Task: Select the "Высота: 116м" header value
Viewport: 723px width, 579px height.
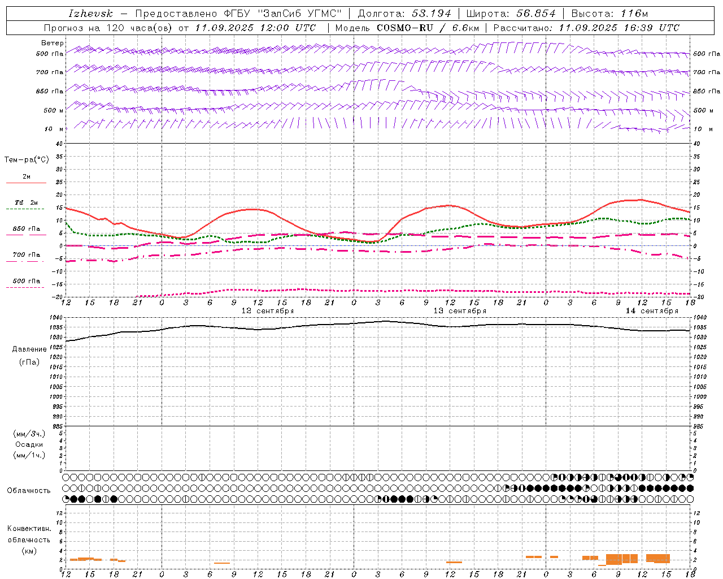Action: [x=610, y=14]
